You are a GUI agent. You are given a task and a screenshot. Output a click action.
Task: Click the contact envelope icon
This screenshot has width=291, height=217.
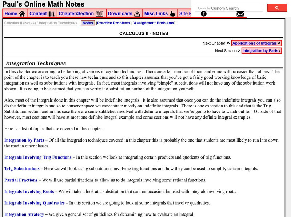240,14
